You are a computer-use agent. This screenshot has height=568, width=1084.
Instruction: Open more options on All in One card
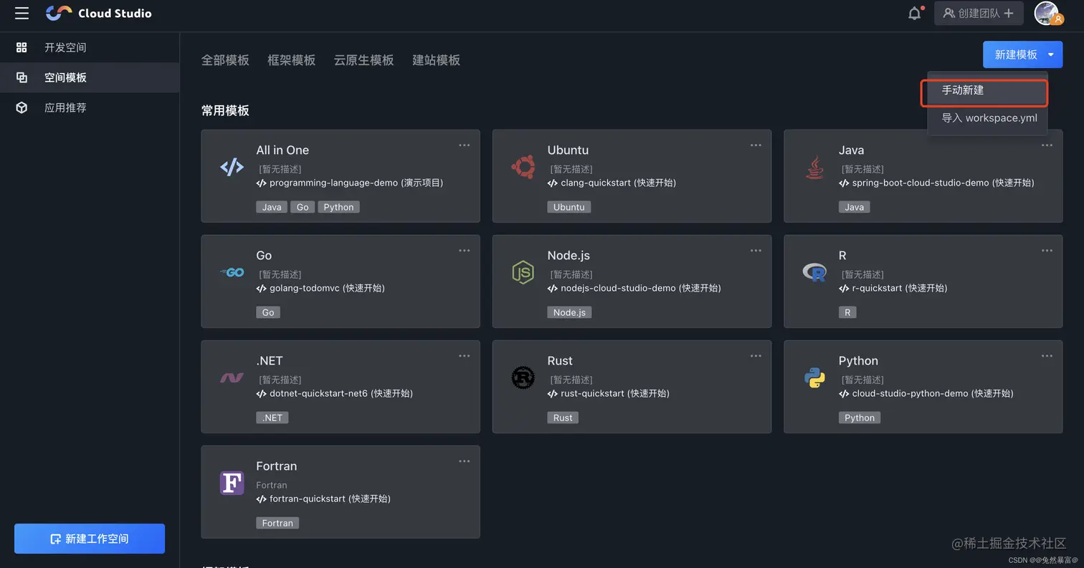465,145
